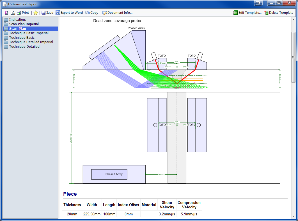
Task: Click the scrollbar up arrow
Action: tap(294, 19)
